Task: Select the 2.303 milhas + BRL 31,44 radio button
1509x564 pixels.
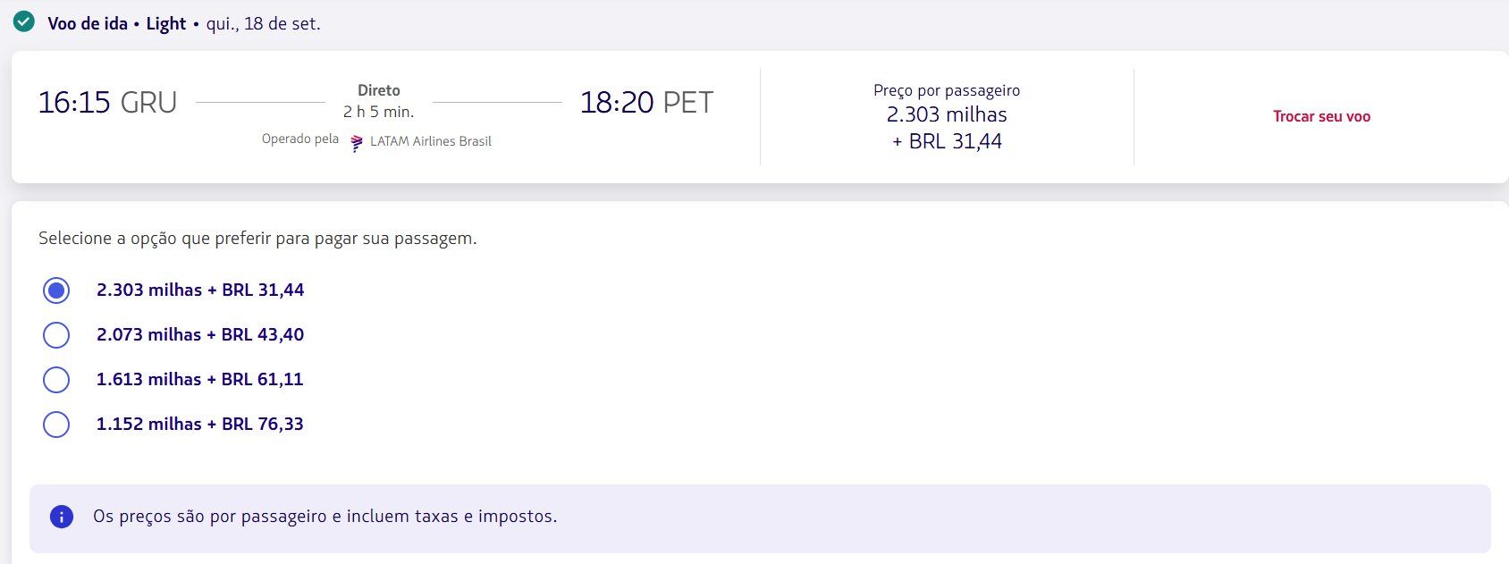Action: (56, 290)
